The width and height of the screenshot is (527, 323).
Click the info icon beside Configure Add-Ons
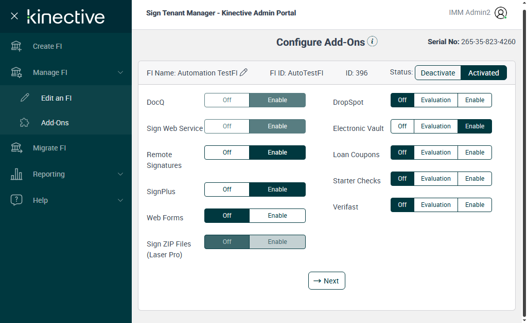tap(372, 41)
